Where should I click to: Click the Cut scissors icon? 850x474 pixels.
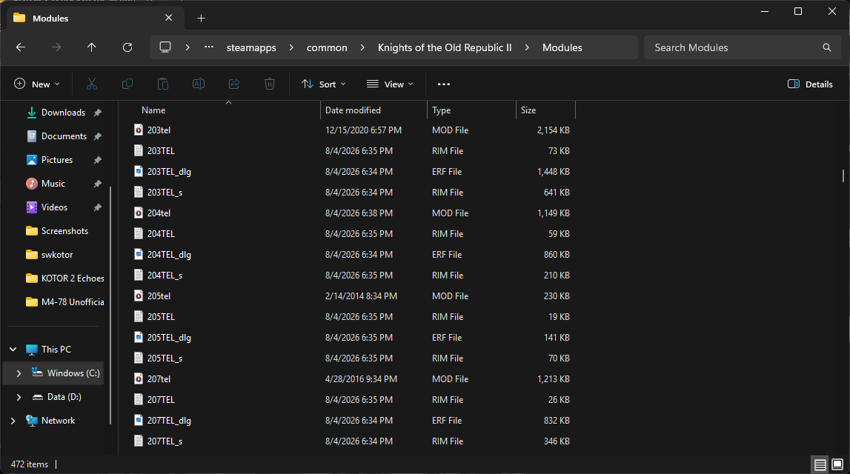tap(92, 84)
